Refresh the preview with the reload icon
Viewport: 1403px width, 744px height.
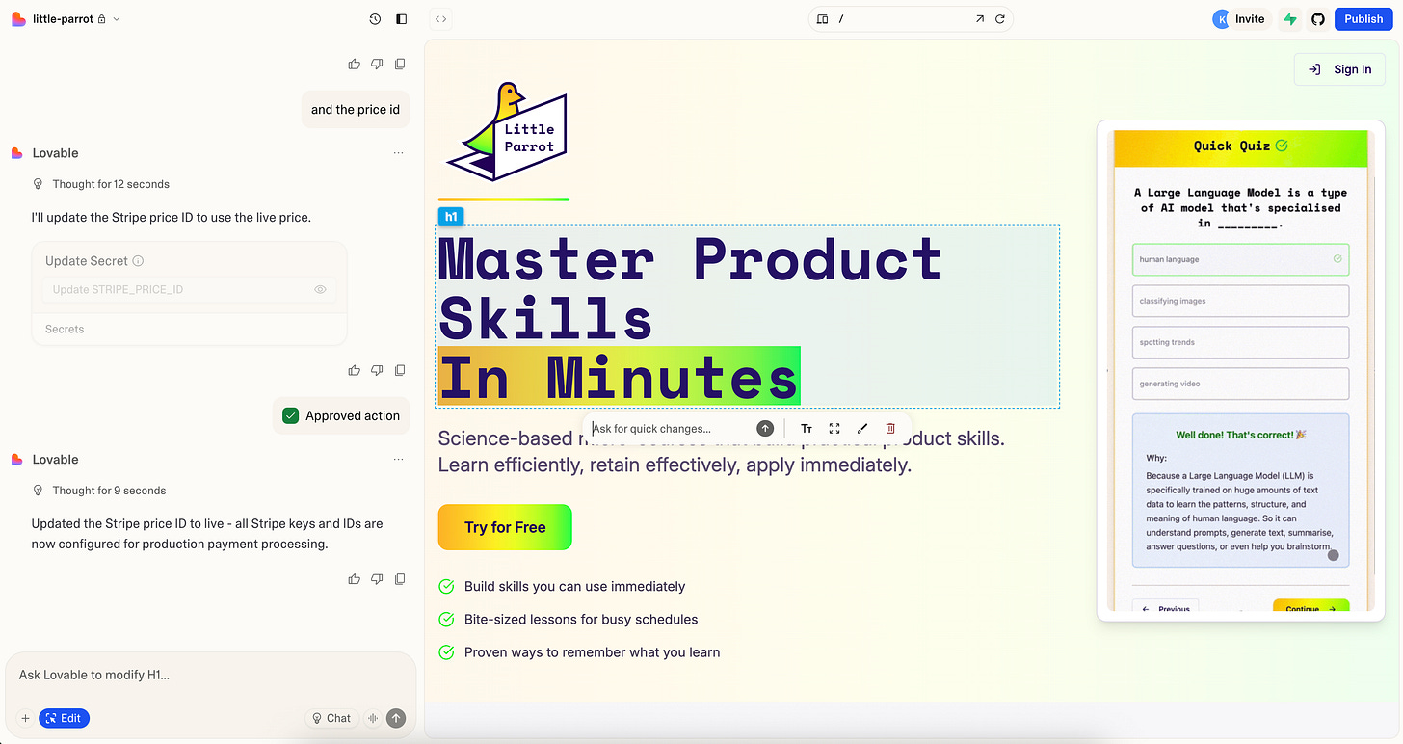coord(1000,18)
